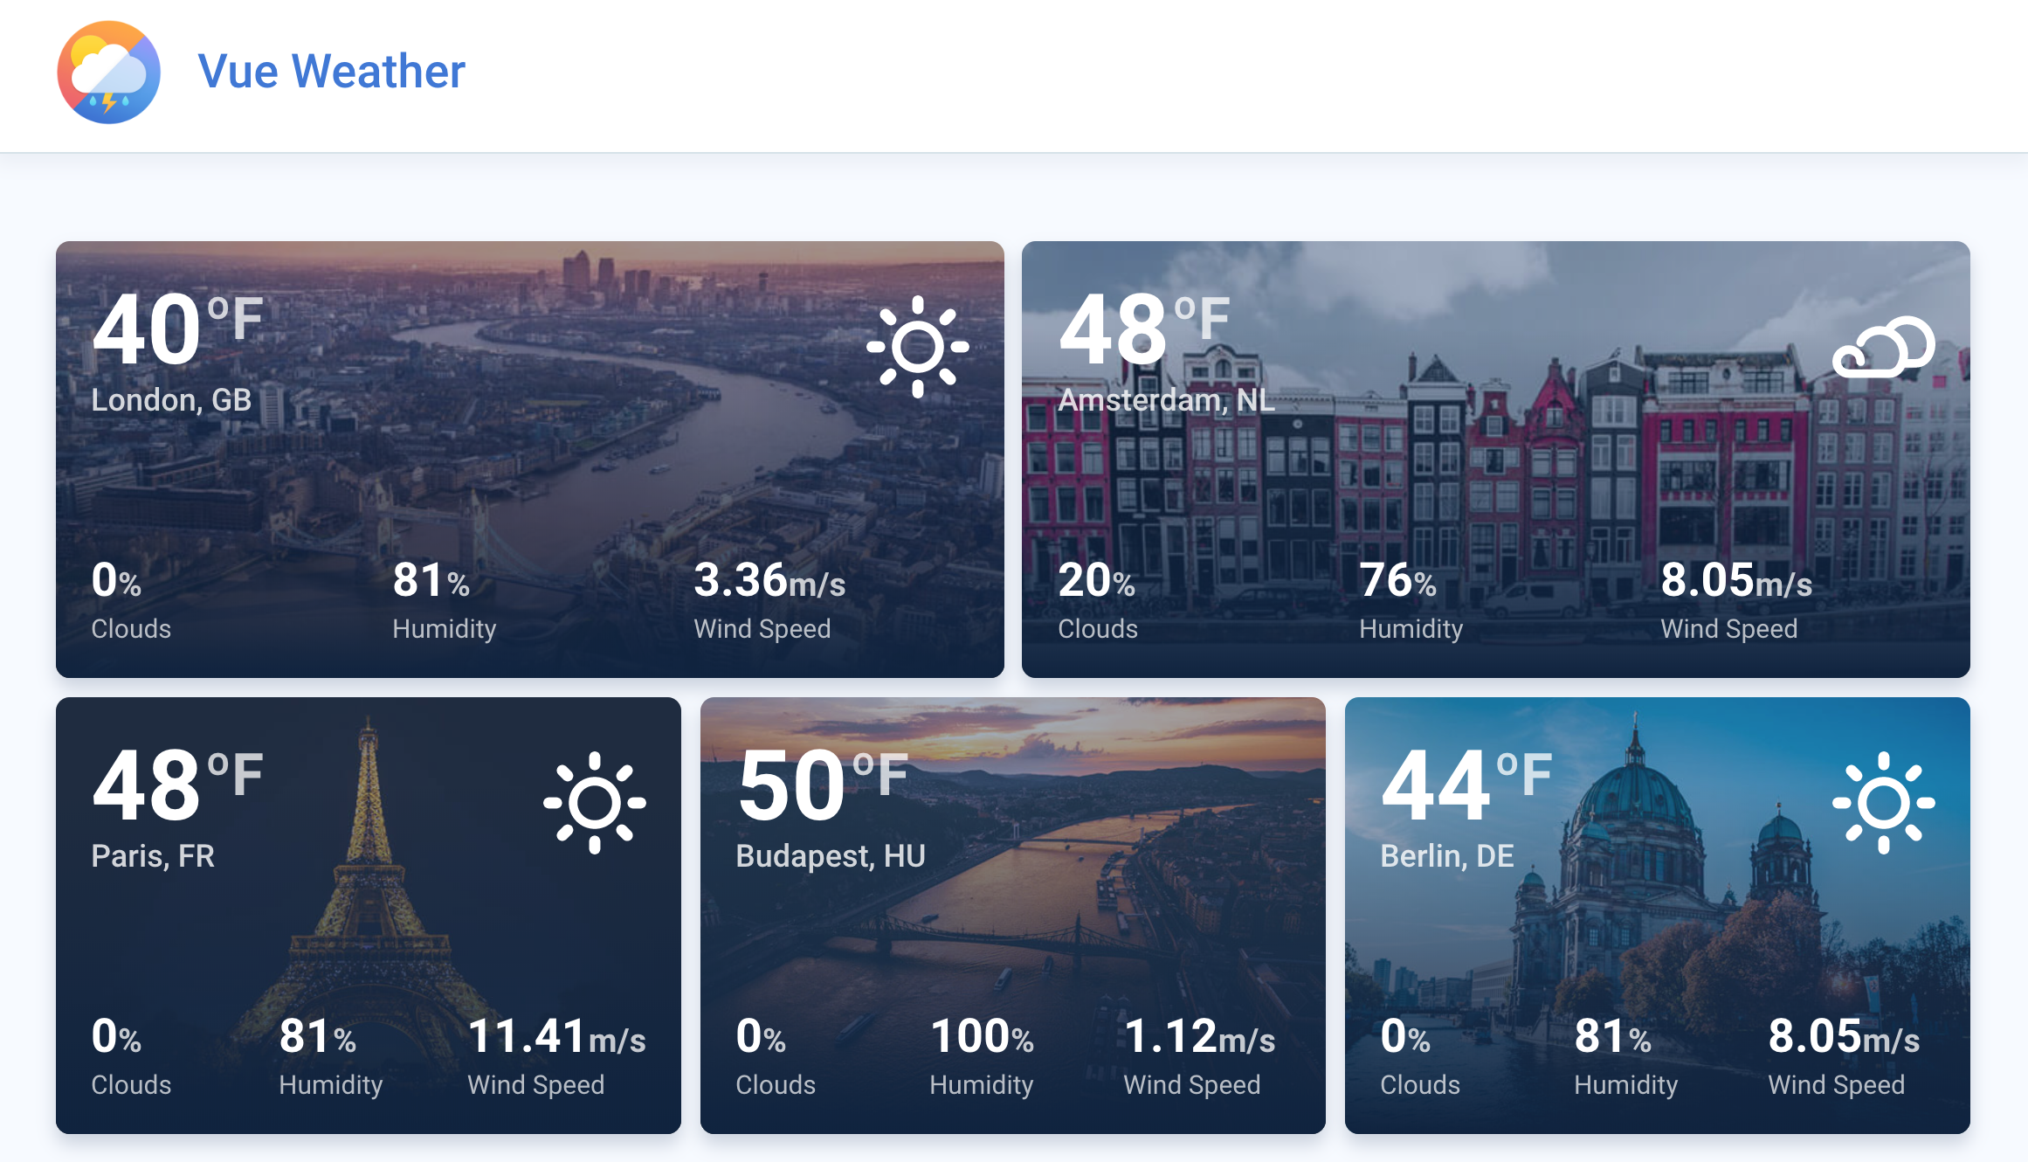
Task: Click the sunny icon on London card
Action: [917, 347]
